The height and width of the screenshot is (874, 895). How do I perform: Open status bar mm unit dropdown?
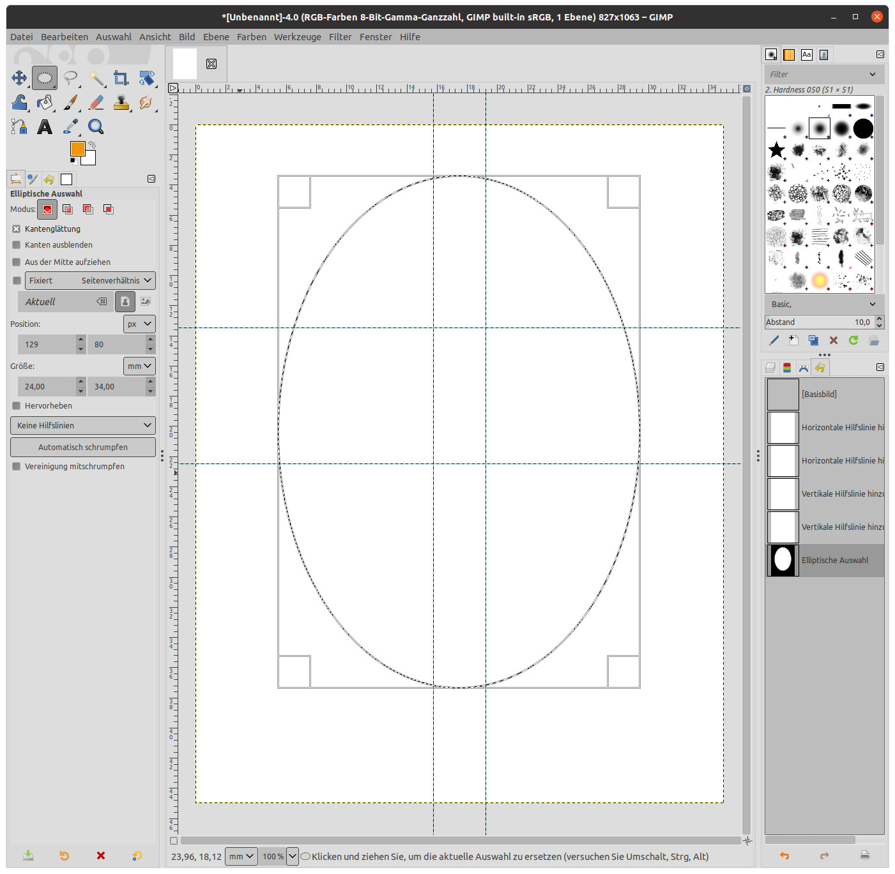pyautogui.click(x=242, y=856)
